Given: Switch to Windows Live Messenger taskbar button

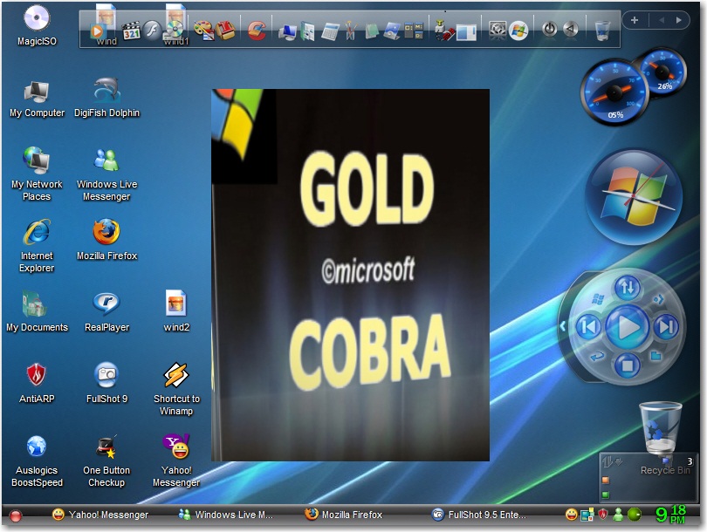Looking at the screenshot, I should (x=225, y=515).
